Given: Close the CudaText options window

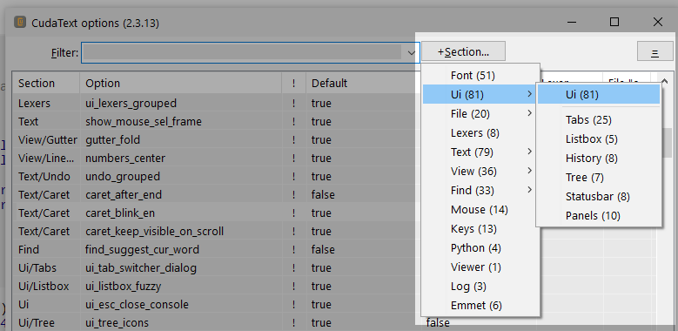Looking at the screenshot, I should pos(658,22).
